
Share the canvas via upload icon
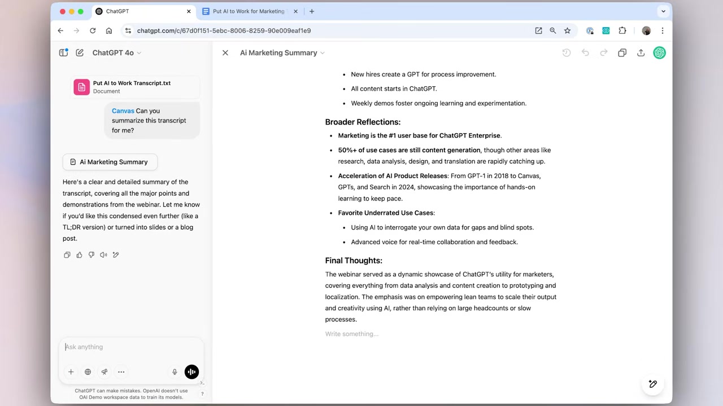641,52
